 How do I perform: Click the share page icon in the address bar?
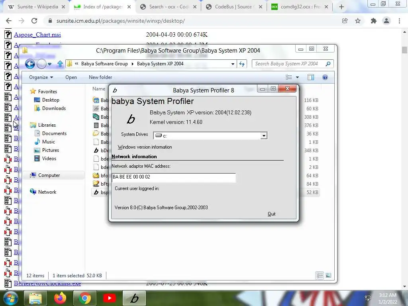345,21
